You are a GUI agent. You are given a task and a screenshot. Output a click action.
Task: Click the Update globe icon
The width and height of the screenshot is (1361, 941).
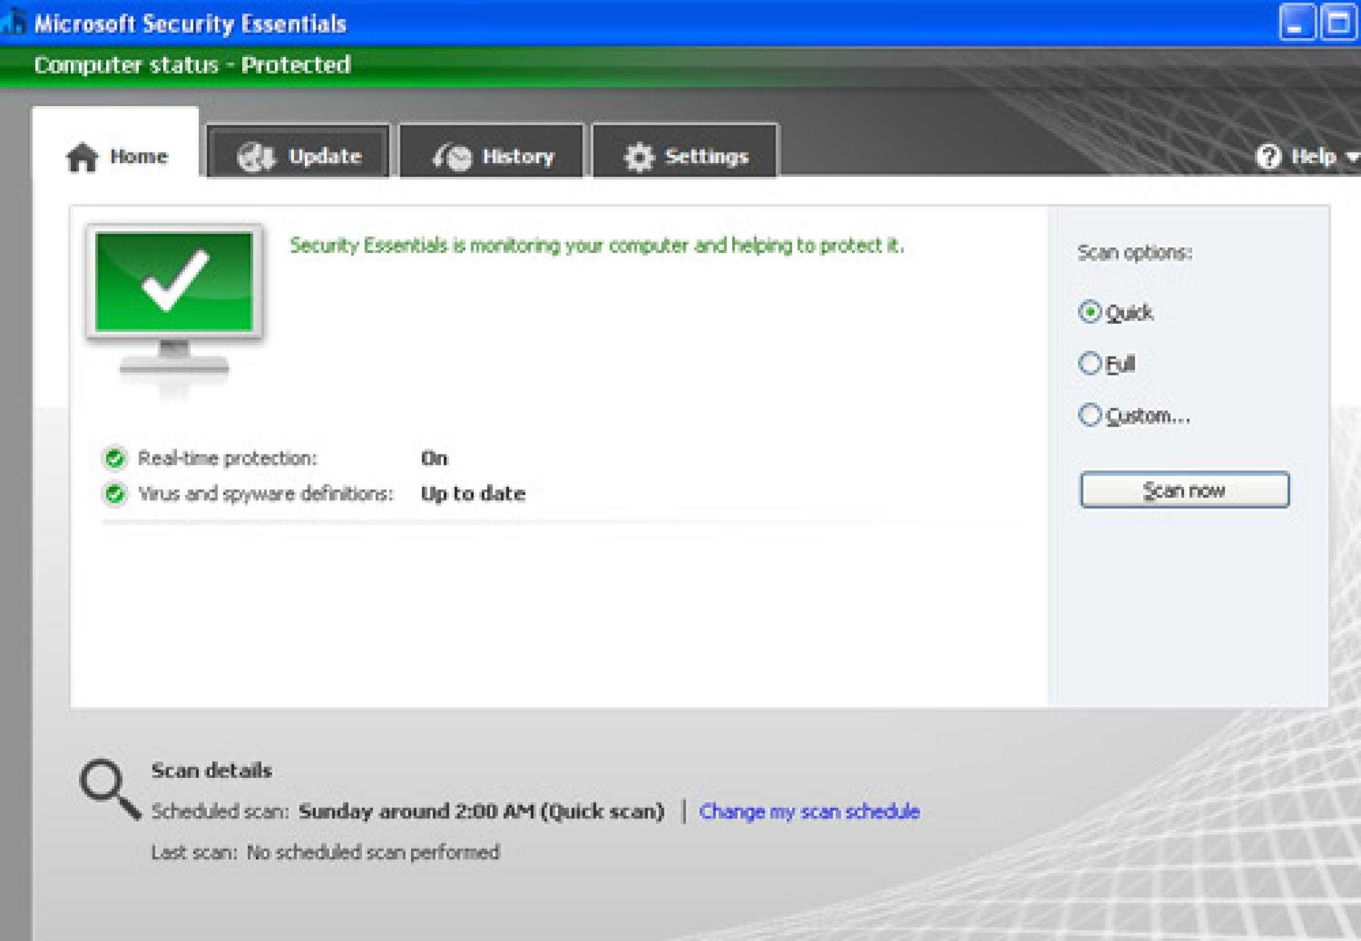pyautogui.click(x=255, y=157)
